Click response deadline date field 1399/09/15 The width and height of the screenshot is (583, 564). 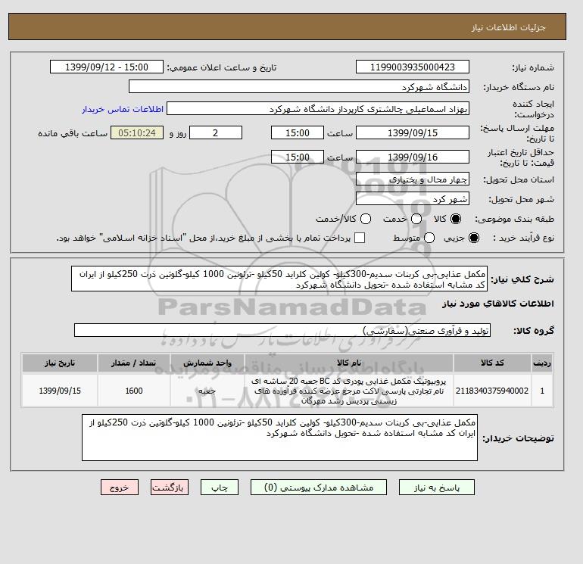413,132
